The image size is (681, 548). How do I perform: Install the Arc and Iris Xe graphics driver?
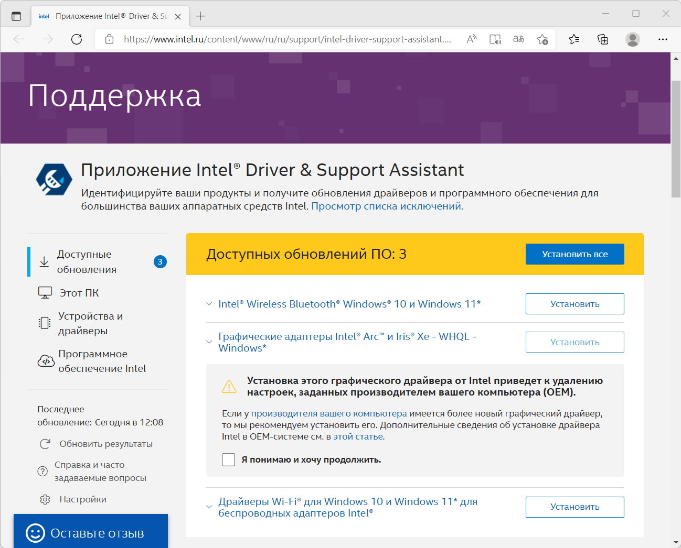[575, 342]
